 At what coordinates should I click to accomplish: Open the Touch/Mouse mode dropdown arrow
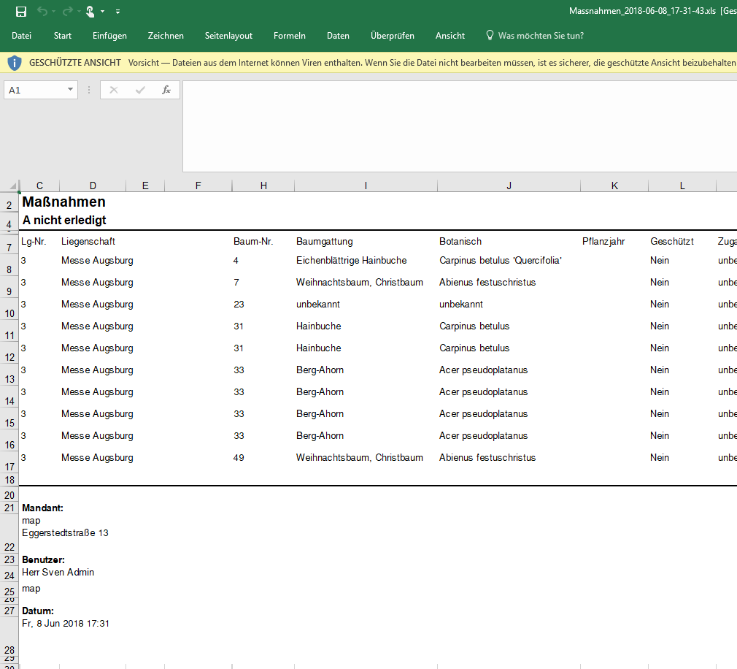point(103,12)
